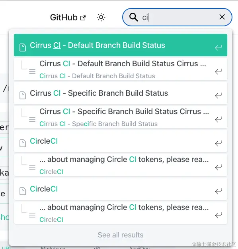Open Cirrus CI - Specific Branch Build Status page

point(121,93)
